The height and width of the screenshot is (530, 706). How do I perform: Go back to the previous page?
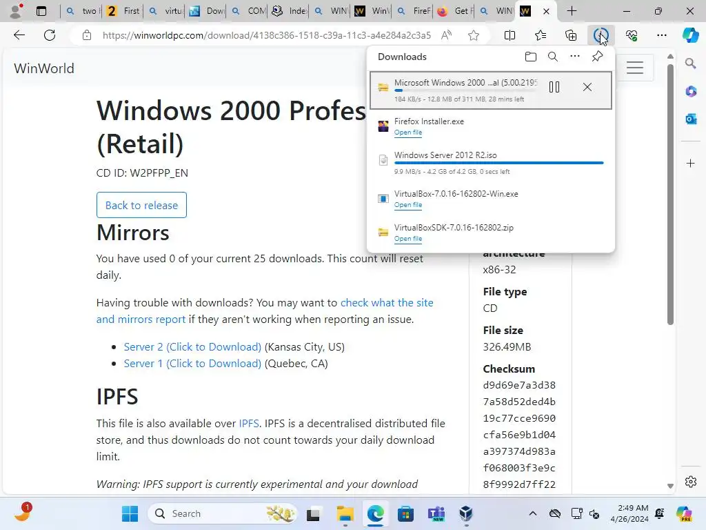click(19, 35)
